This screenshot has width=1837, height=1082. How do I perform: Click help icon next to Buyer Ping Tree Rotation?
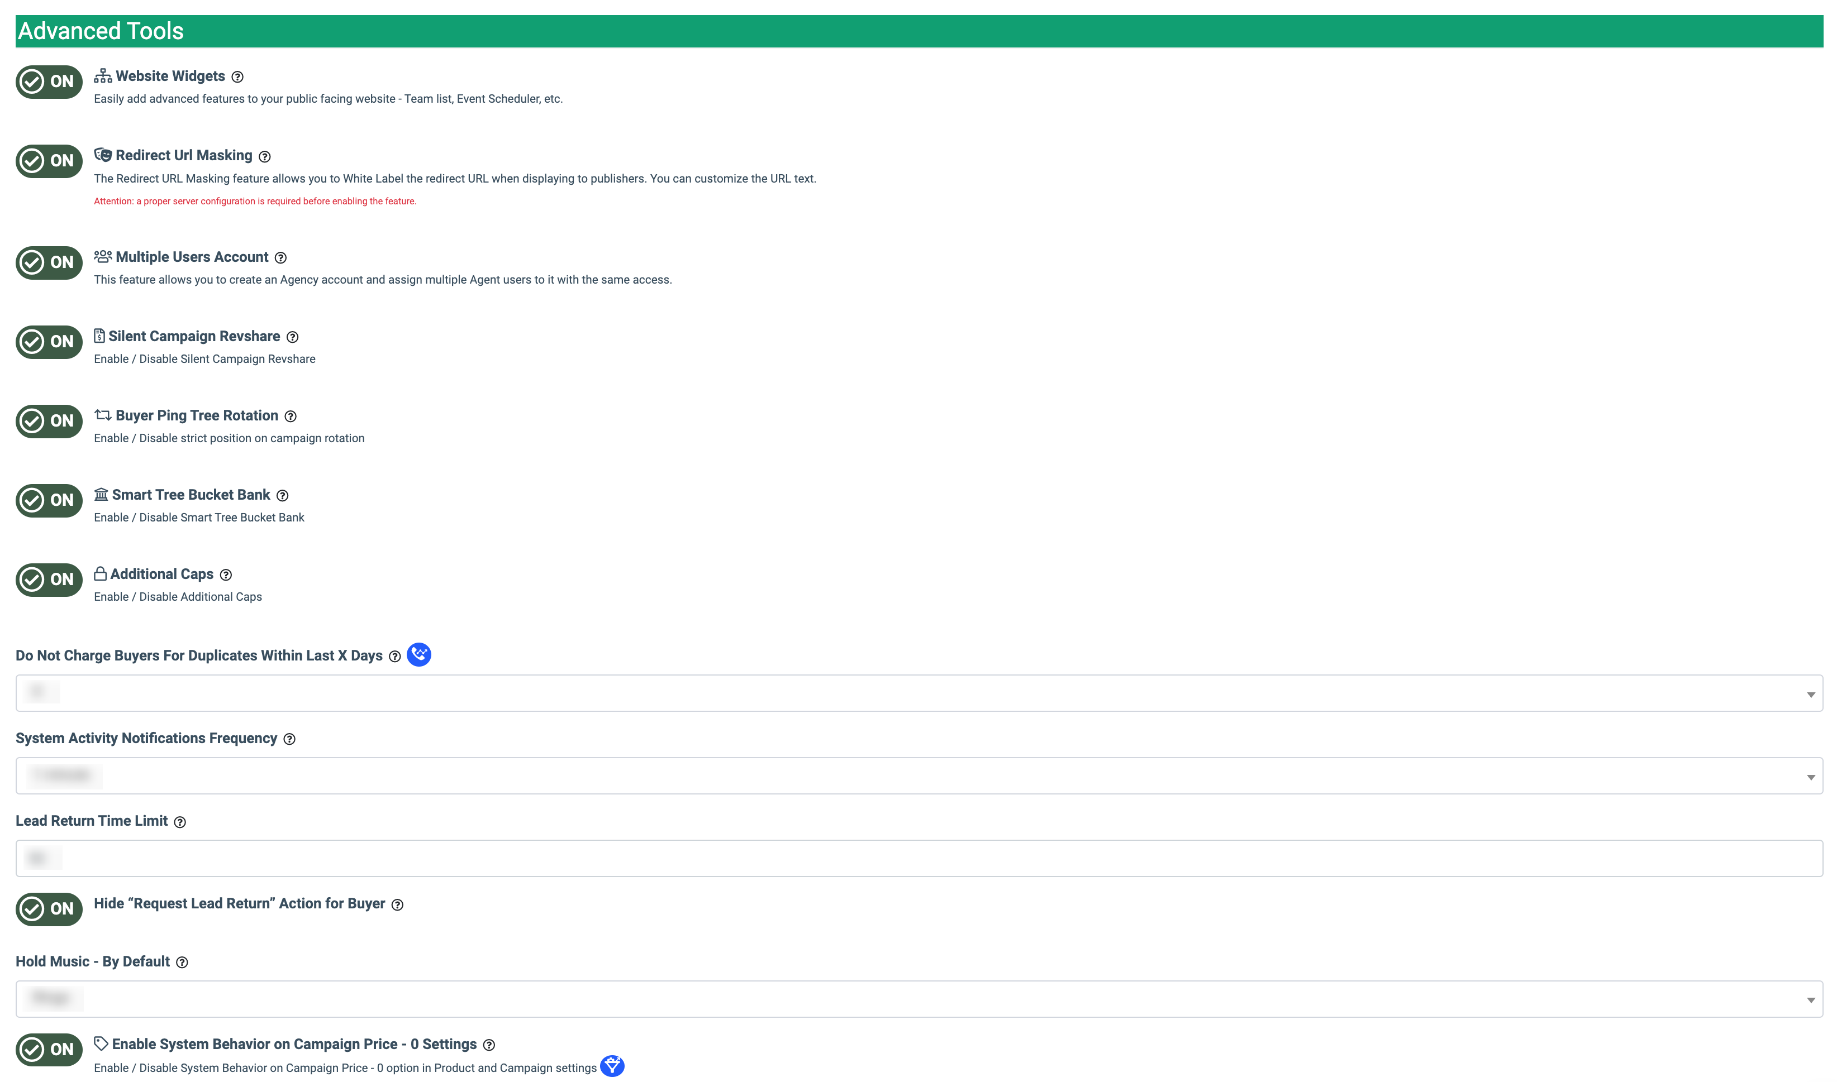[291, 417]
